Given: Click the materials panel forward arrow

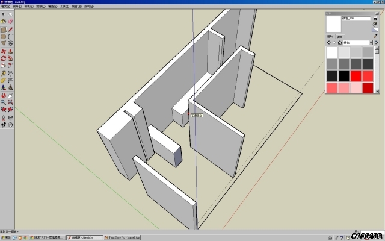Looking at the screenshot, I should click(334, 43).
